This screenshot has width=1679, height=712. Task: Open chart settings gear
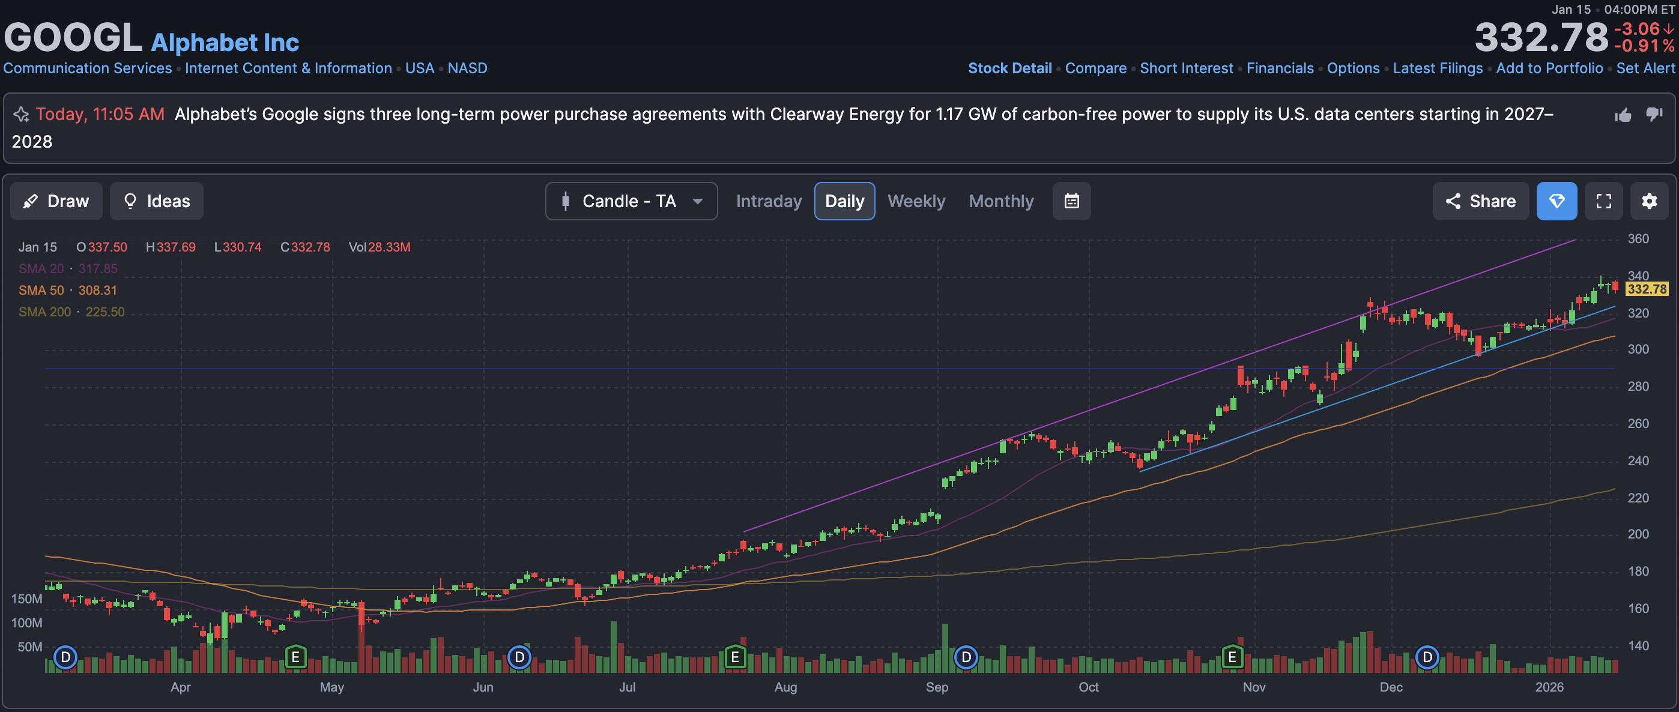[1648, 201]
